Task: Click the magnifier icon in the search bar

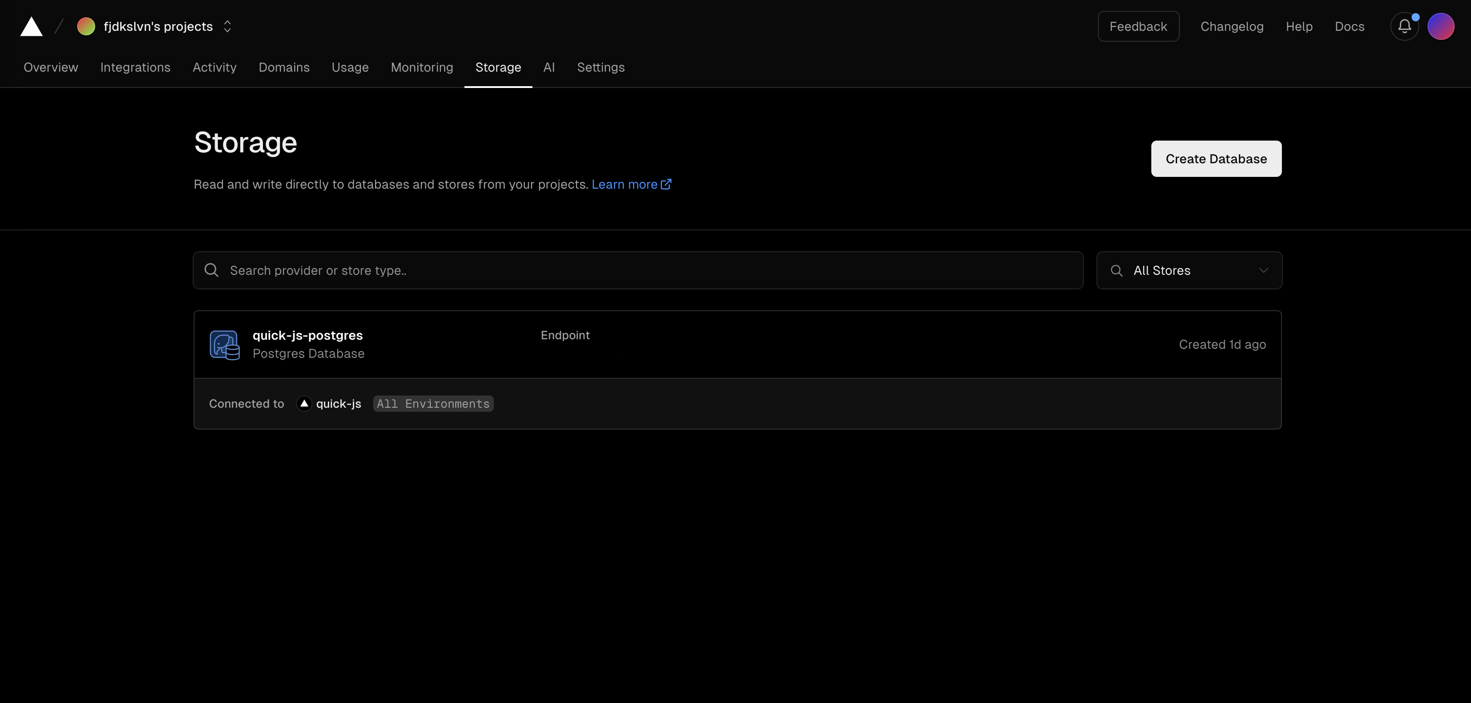Action: coord(211,270)
